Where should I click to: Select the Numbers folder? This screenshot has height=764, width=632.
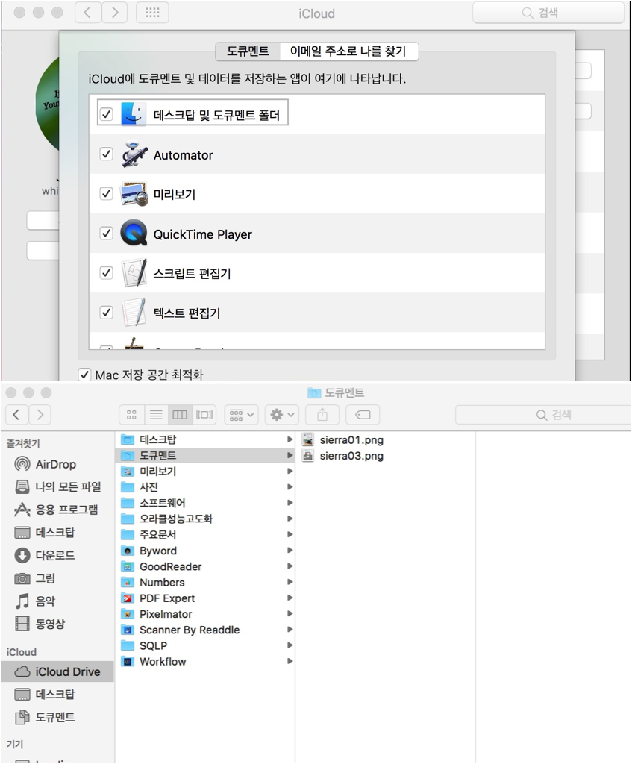[205, 582]
